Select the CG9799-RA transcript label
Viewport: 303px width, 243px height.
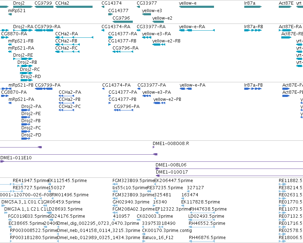pos(48,26)
